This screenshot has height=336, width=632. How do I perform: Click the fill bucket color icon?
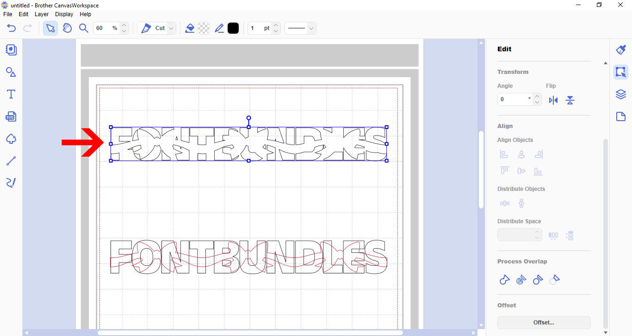[x=190, y=28]
